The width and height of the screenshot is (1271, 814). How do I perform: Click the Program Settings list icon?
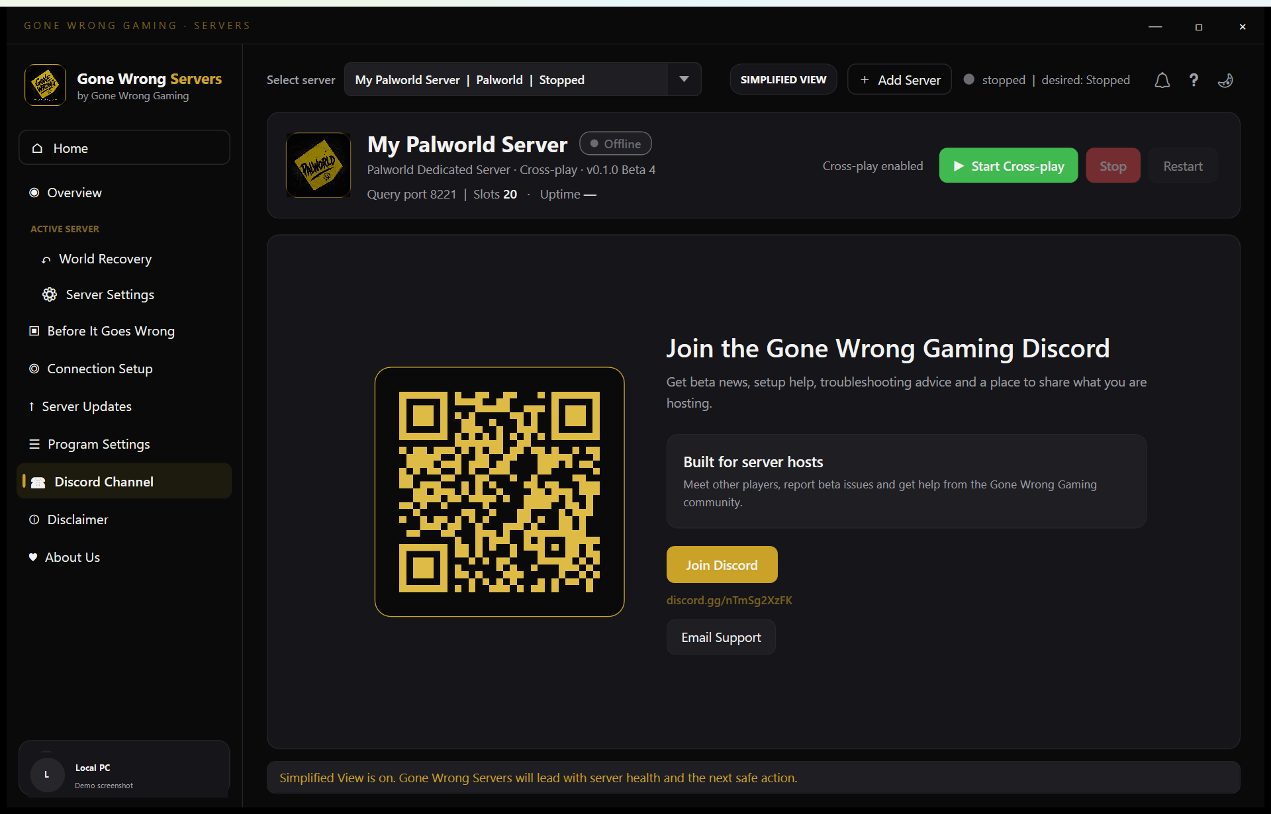point(34,444)
